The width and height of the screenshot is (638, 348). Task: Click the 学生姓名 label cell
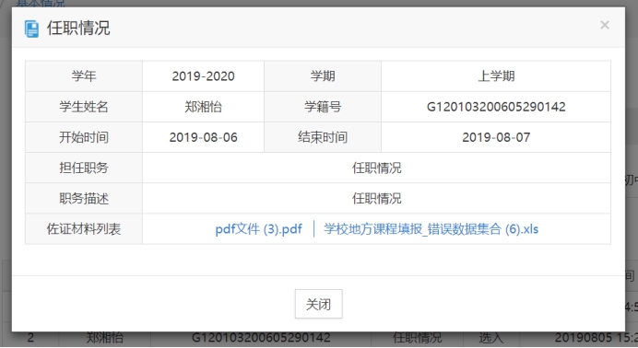[x=84, y=107]
